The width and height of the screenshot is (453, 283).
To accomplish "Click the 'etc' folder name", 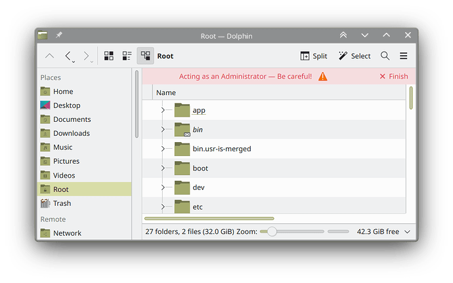I will coord(198,207).
